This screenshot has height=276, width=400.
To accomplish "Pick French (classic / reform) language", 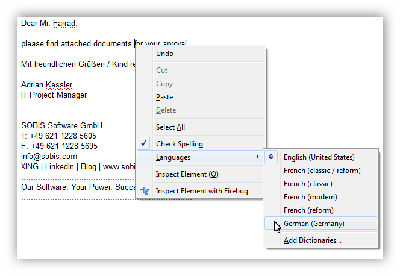I will click(x=320, y=171).
